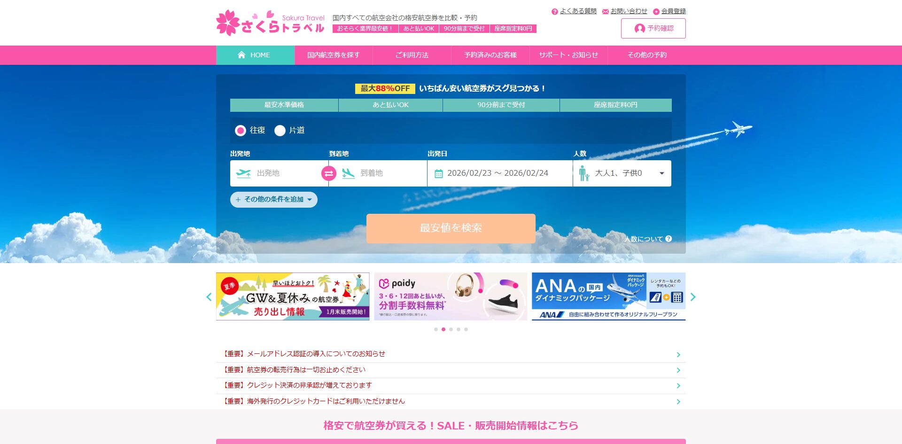902x444 pixels.
Task: Click the passenger person icon
Action: pos(583,173)
